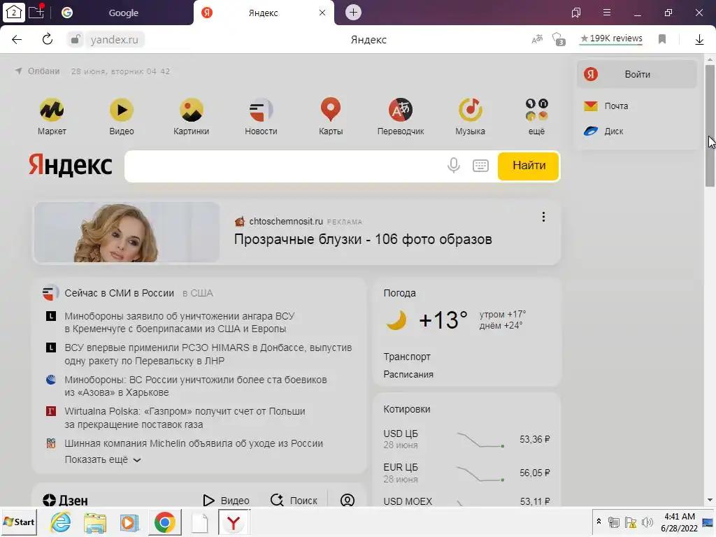The width and height of the screenshot is (716, 537).
Task: Open ad options three-dot menu
Action: click(x=543, y=217)
